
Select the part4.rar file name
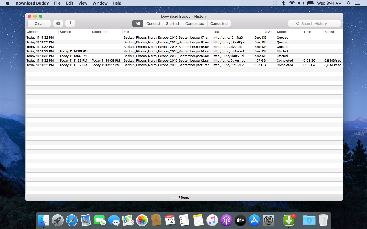coord(166,51)
